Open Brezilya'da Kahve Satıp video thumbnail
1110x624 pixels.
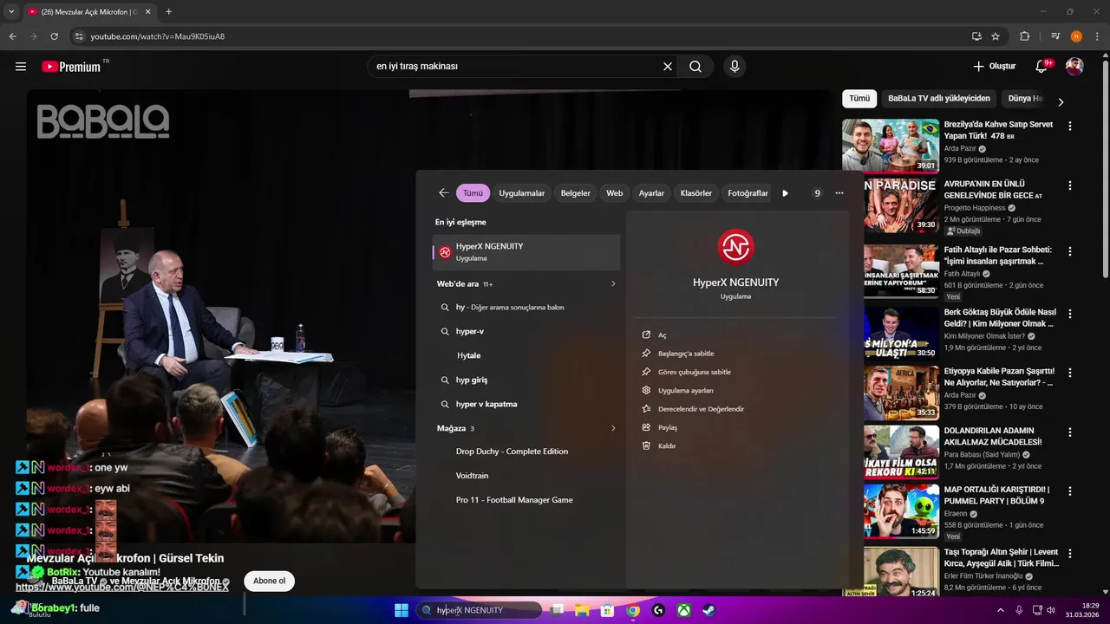[891, 146]
